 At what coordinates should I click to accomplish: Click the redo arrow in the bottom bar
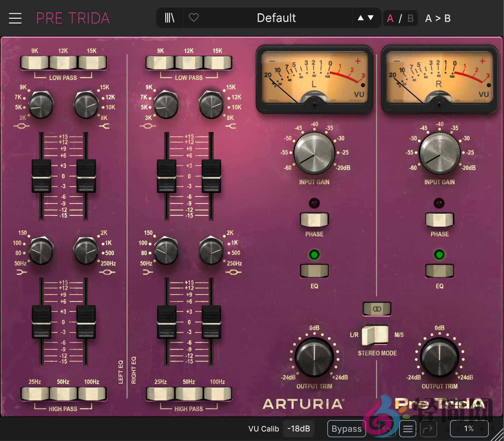[x=428, y=429]
